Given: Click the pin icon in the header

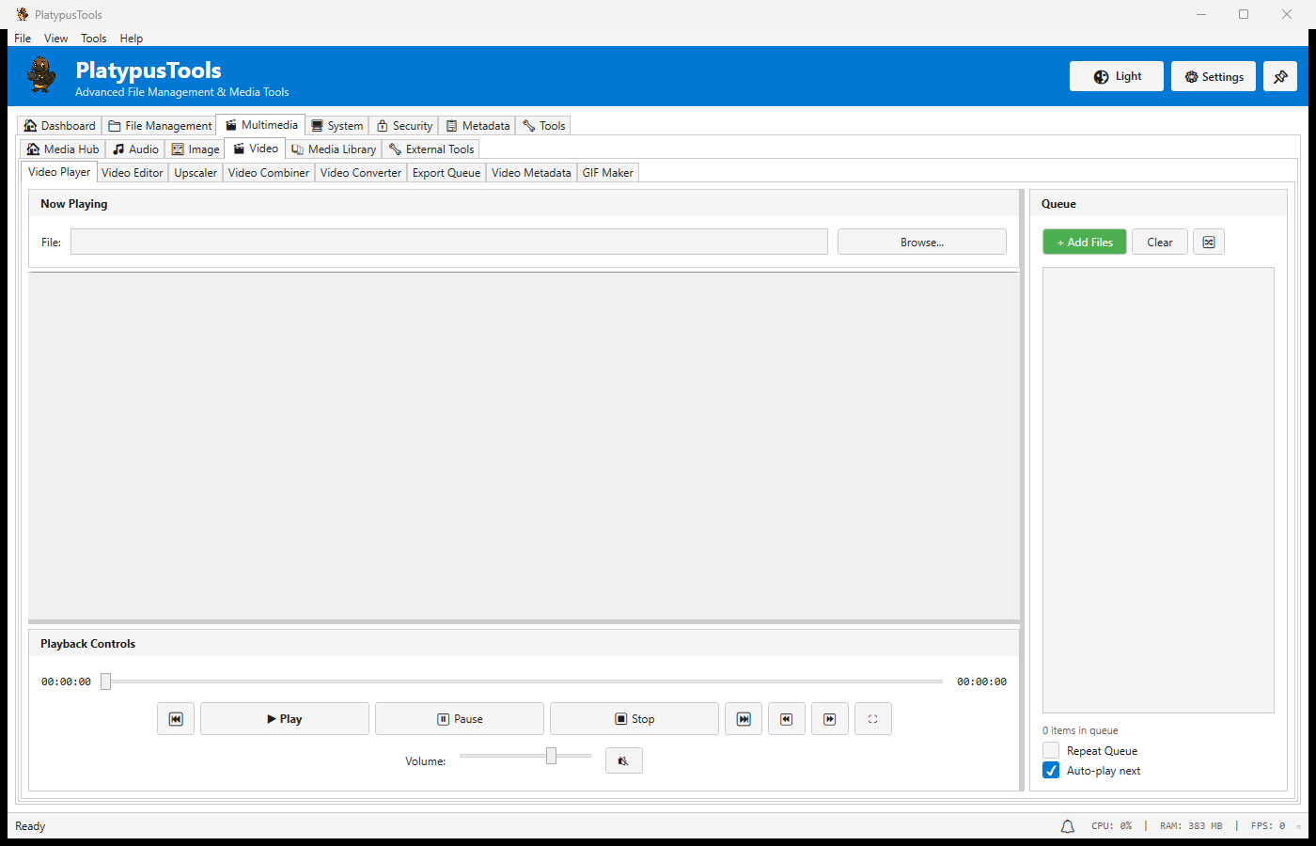Looking at the screenshot, I should click(x=1280, y=76).
